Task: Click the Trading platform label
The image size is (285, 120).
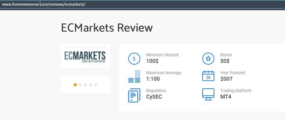Action: [236, 91]
